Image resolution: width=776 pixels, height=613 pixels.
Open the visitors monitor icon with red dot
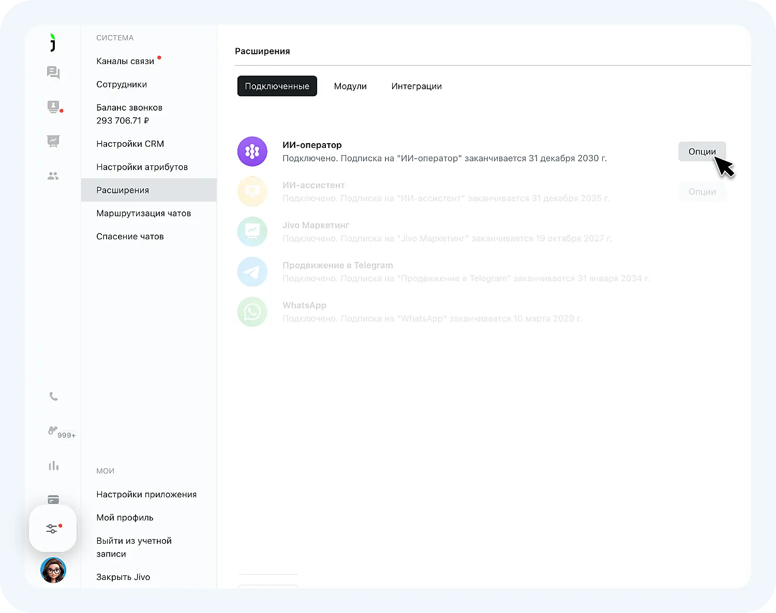point(54,107)
